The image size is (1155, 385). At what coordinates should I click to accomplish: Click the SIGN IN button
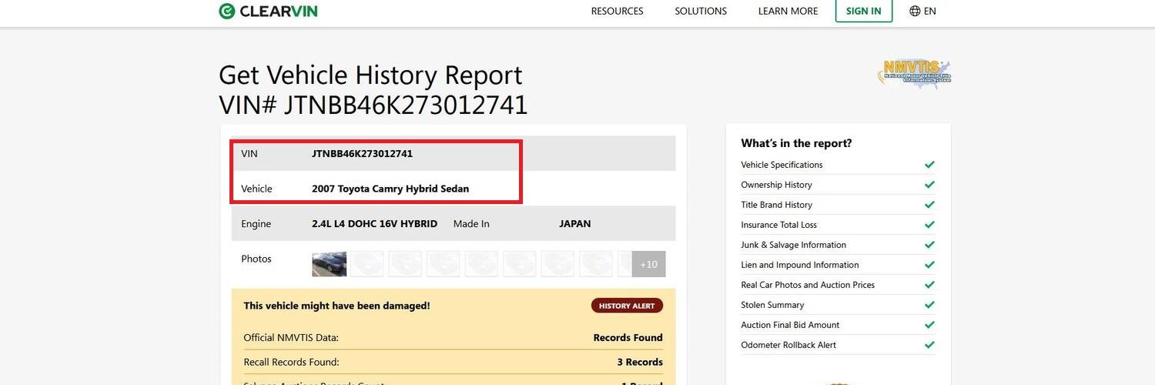(x=864, y=11)
